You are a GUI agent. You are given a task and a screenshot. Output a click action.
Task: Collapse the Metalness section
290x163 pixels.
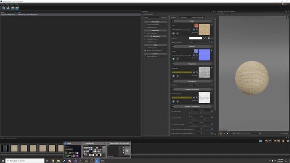(173, 81)
